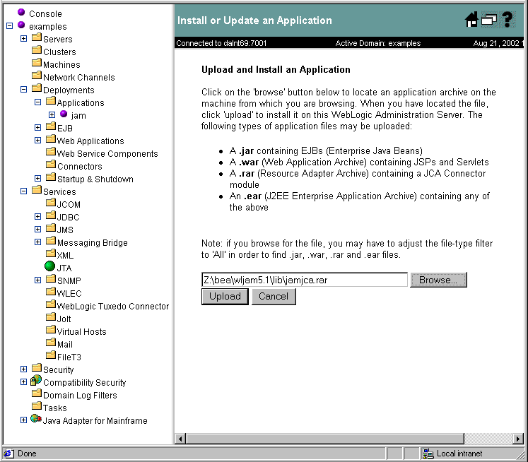Expand the Servers node
528x462 pixels.
click(23, 38)
